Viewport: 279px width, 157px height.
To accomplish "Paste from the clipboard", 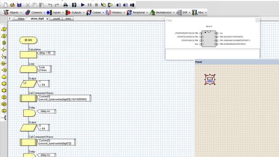I will 41,5.
